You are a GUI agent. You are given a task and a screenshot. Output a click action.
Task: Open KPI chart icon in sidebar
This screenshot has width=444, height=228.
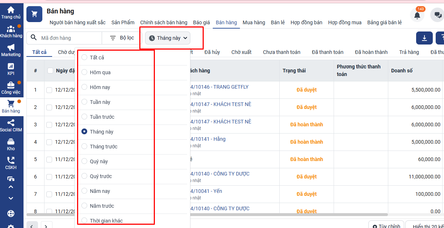(11, 67)
